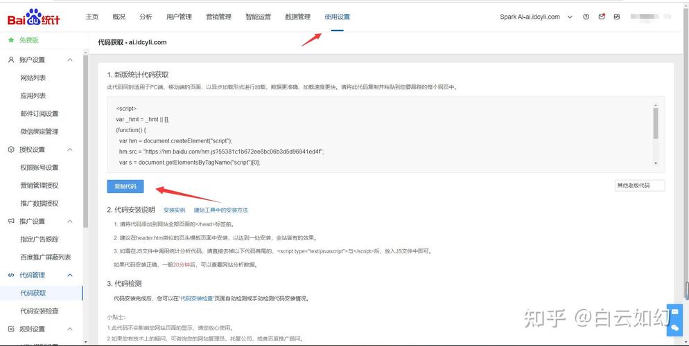
Task: Click the 规则设置 edit icon
Action: [x=11, y=329]
